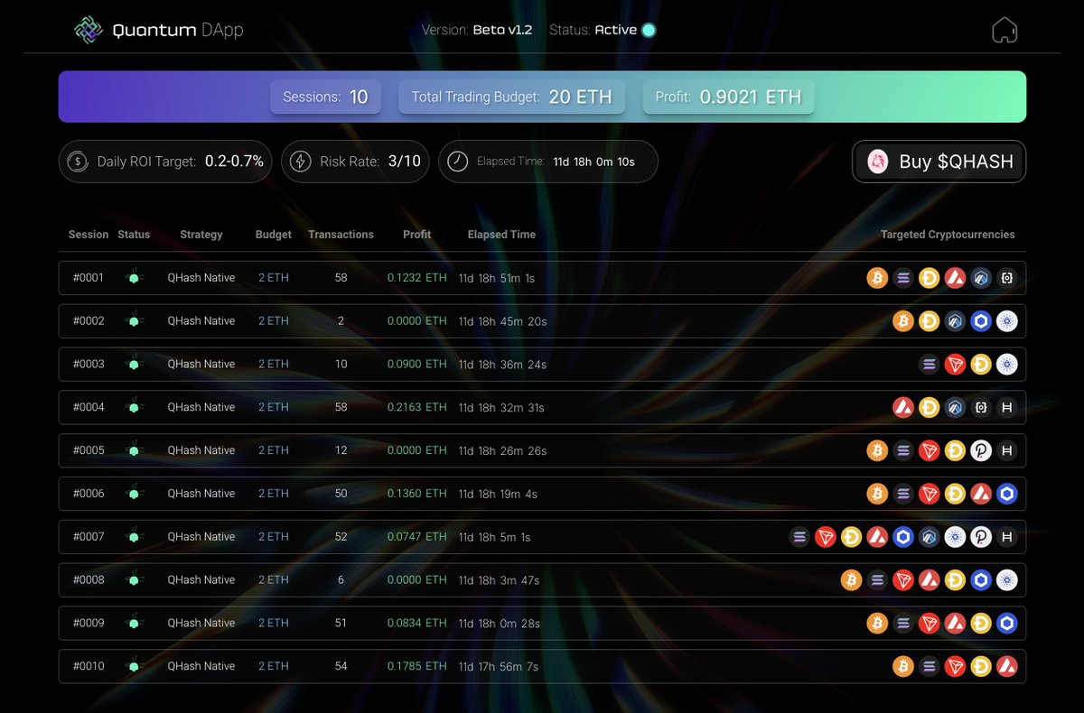Viewport: 1084px width, 713px height.
Task: Click the Tron icon in session #0005
Action: pyautogui.click(x=930, y=450)
